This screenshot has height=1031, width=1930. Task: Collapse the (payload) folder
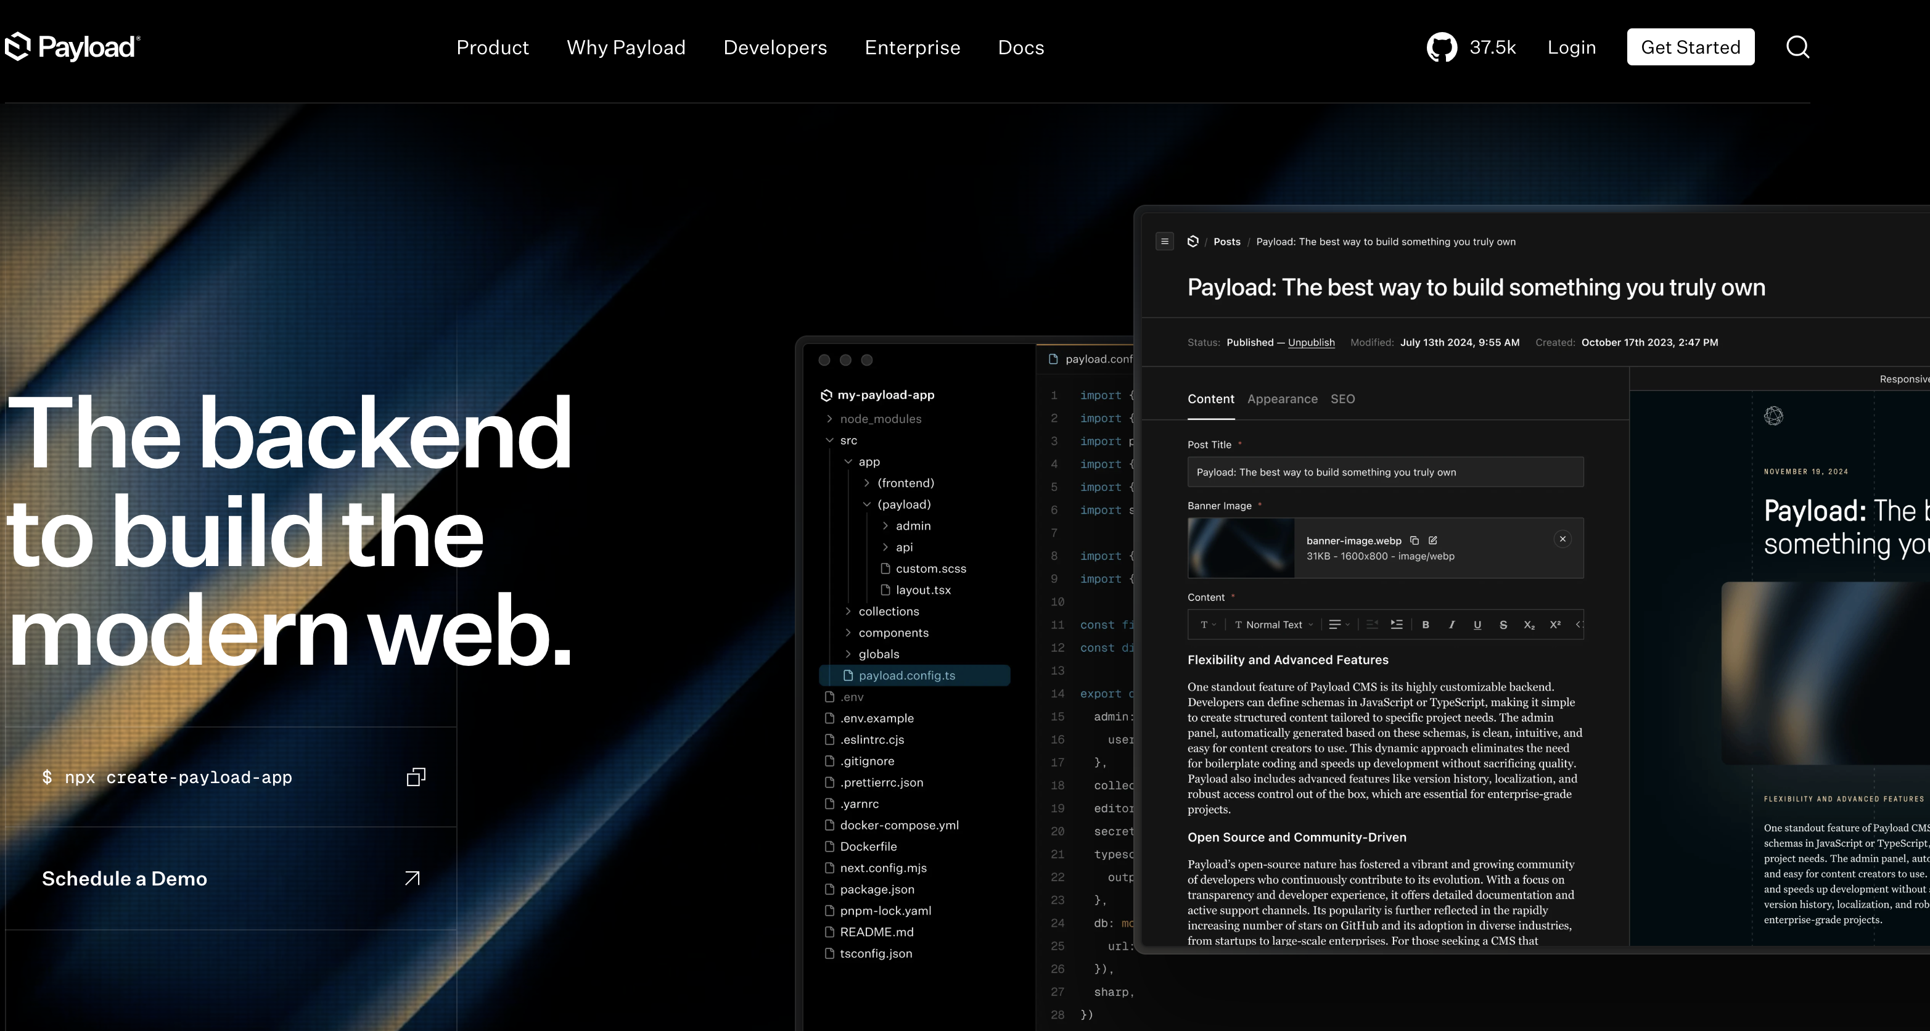tap(867, 504)
